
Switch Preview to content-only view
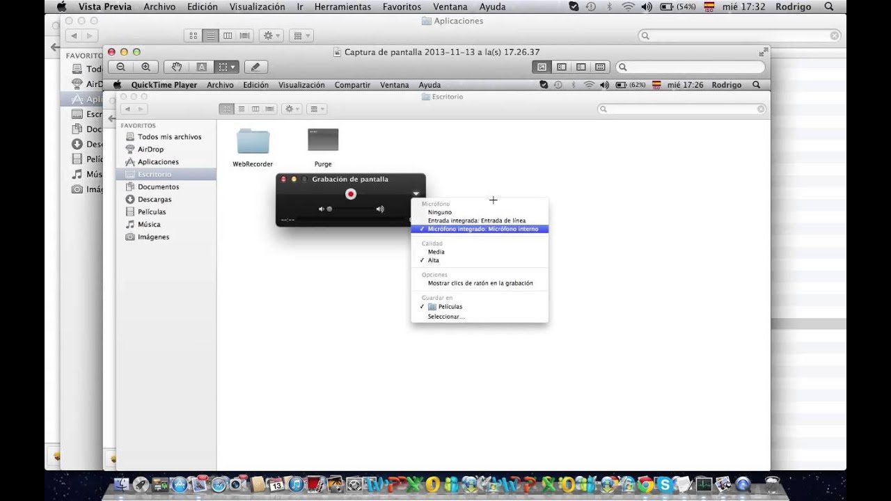point(542,67)
